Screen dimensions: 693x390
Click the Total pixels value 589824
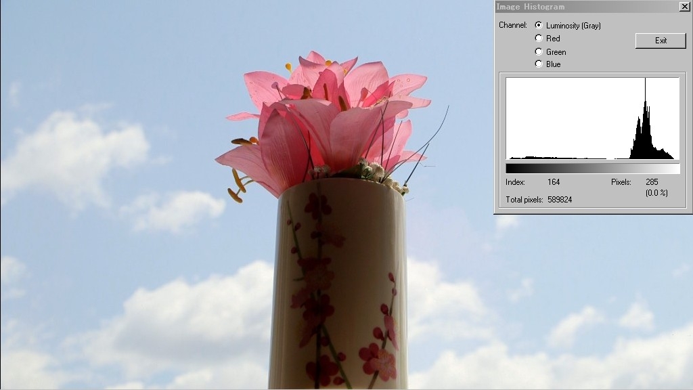coord(560,200)
